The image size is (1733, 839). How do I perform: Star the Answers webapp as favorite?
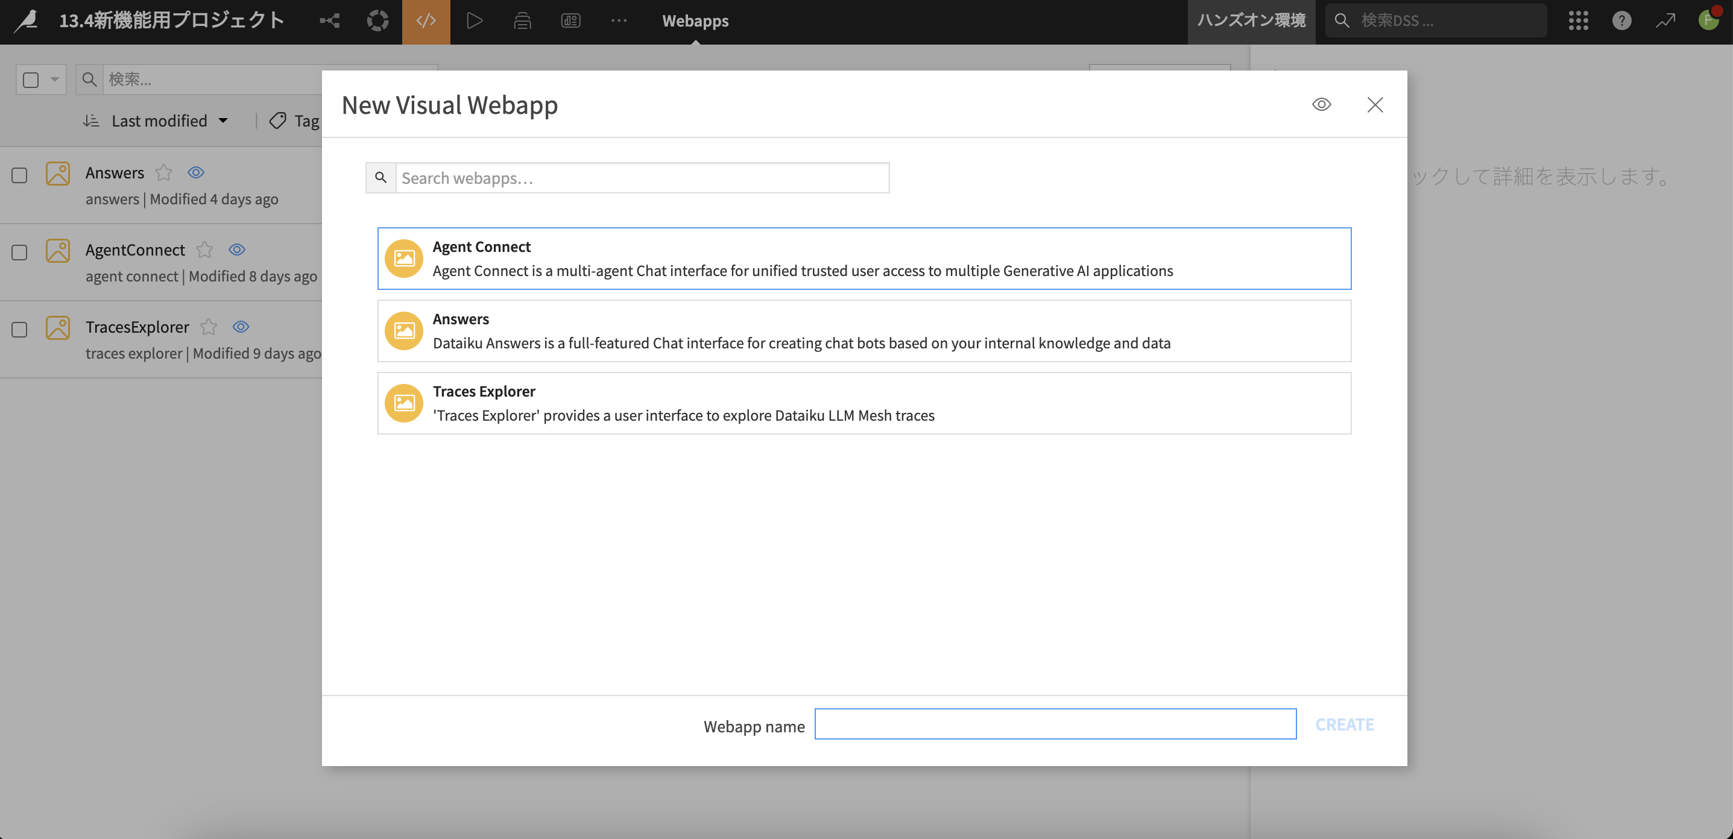pos(163,173)
